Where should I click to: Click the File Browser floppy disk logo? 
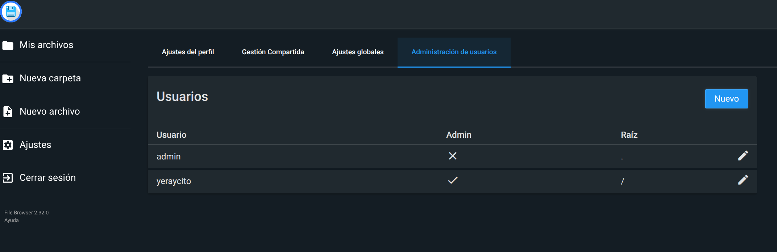pos(11,12)
